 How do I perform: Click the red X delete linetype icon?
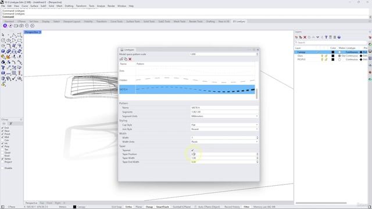[x=130, y=59]
